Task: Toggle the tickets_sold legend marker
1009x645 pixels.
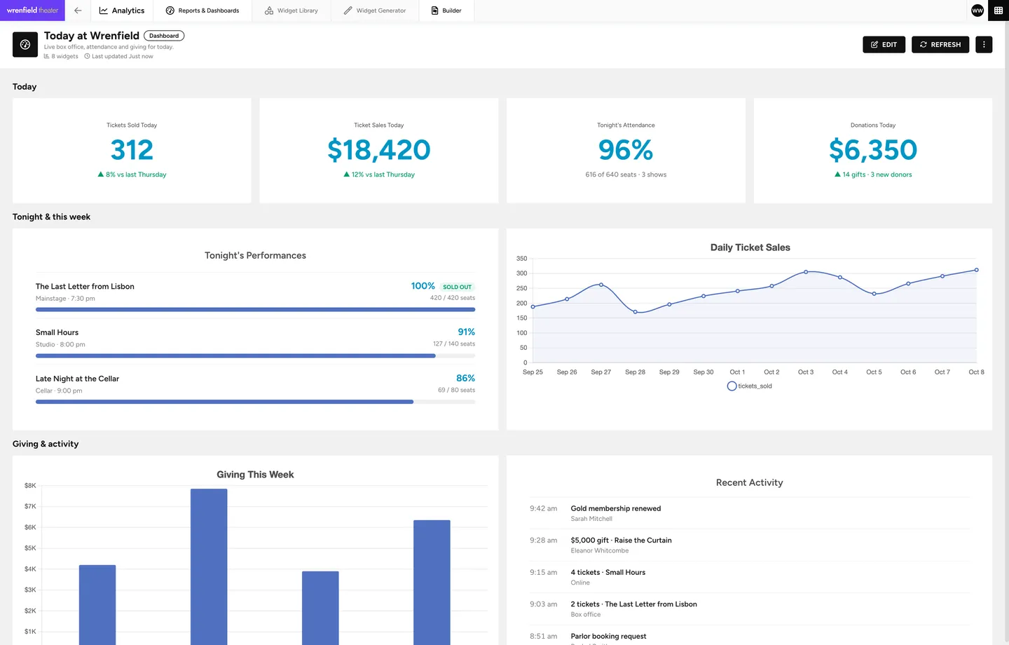Action: click(732, 386)
